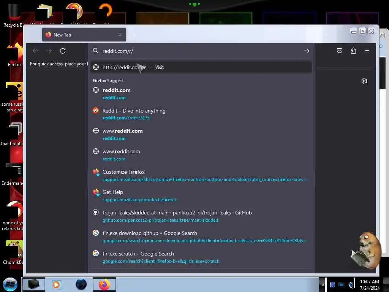389x292 pixels.
Task: Select the Customize Firefox suggestion
Action: (201, 175)
